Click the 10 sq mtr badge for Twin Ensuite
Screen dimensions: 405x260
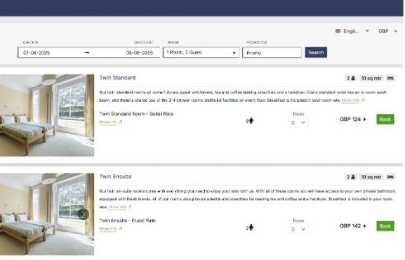(371, 177)
